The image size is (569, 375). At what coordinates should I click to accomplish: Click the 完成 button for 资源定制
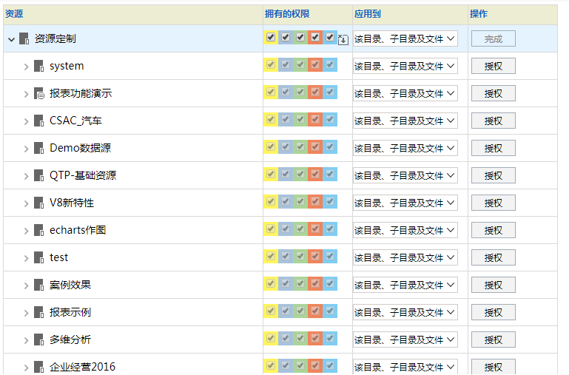click(493, 38)
